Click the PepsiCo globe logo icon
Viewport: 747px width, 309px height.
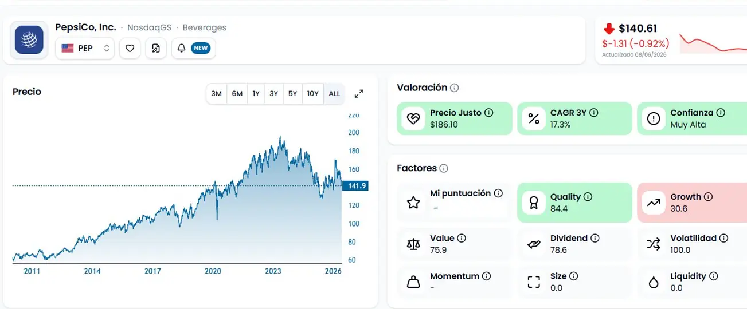click(29, 39)
